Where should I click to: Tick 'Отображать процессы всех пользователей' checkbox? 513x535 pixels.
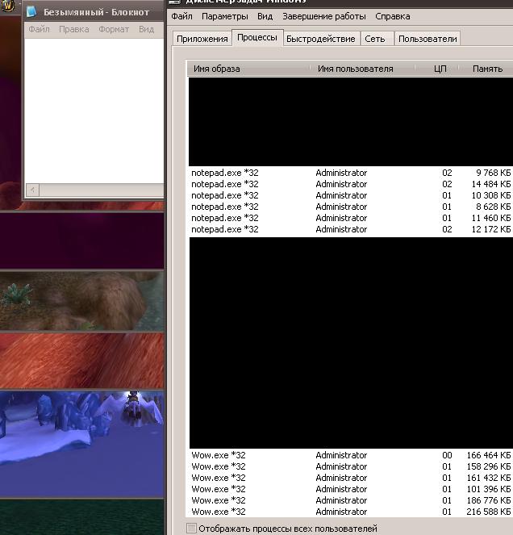click(x=191, y=529)
